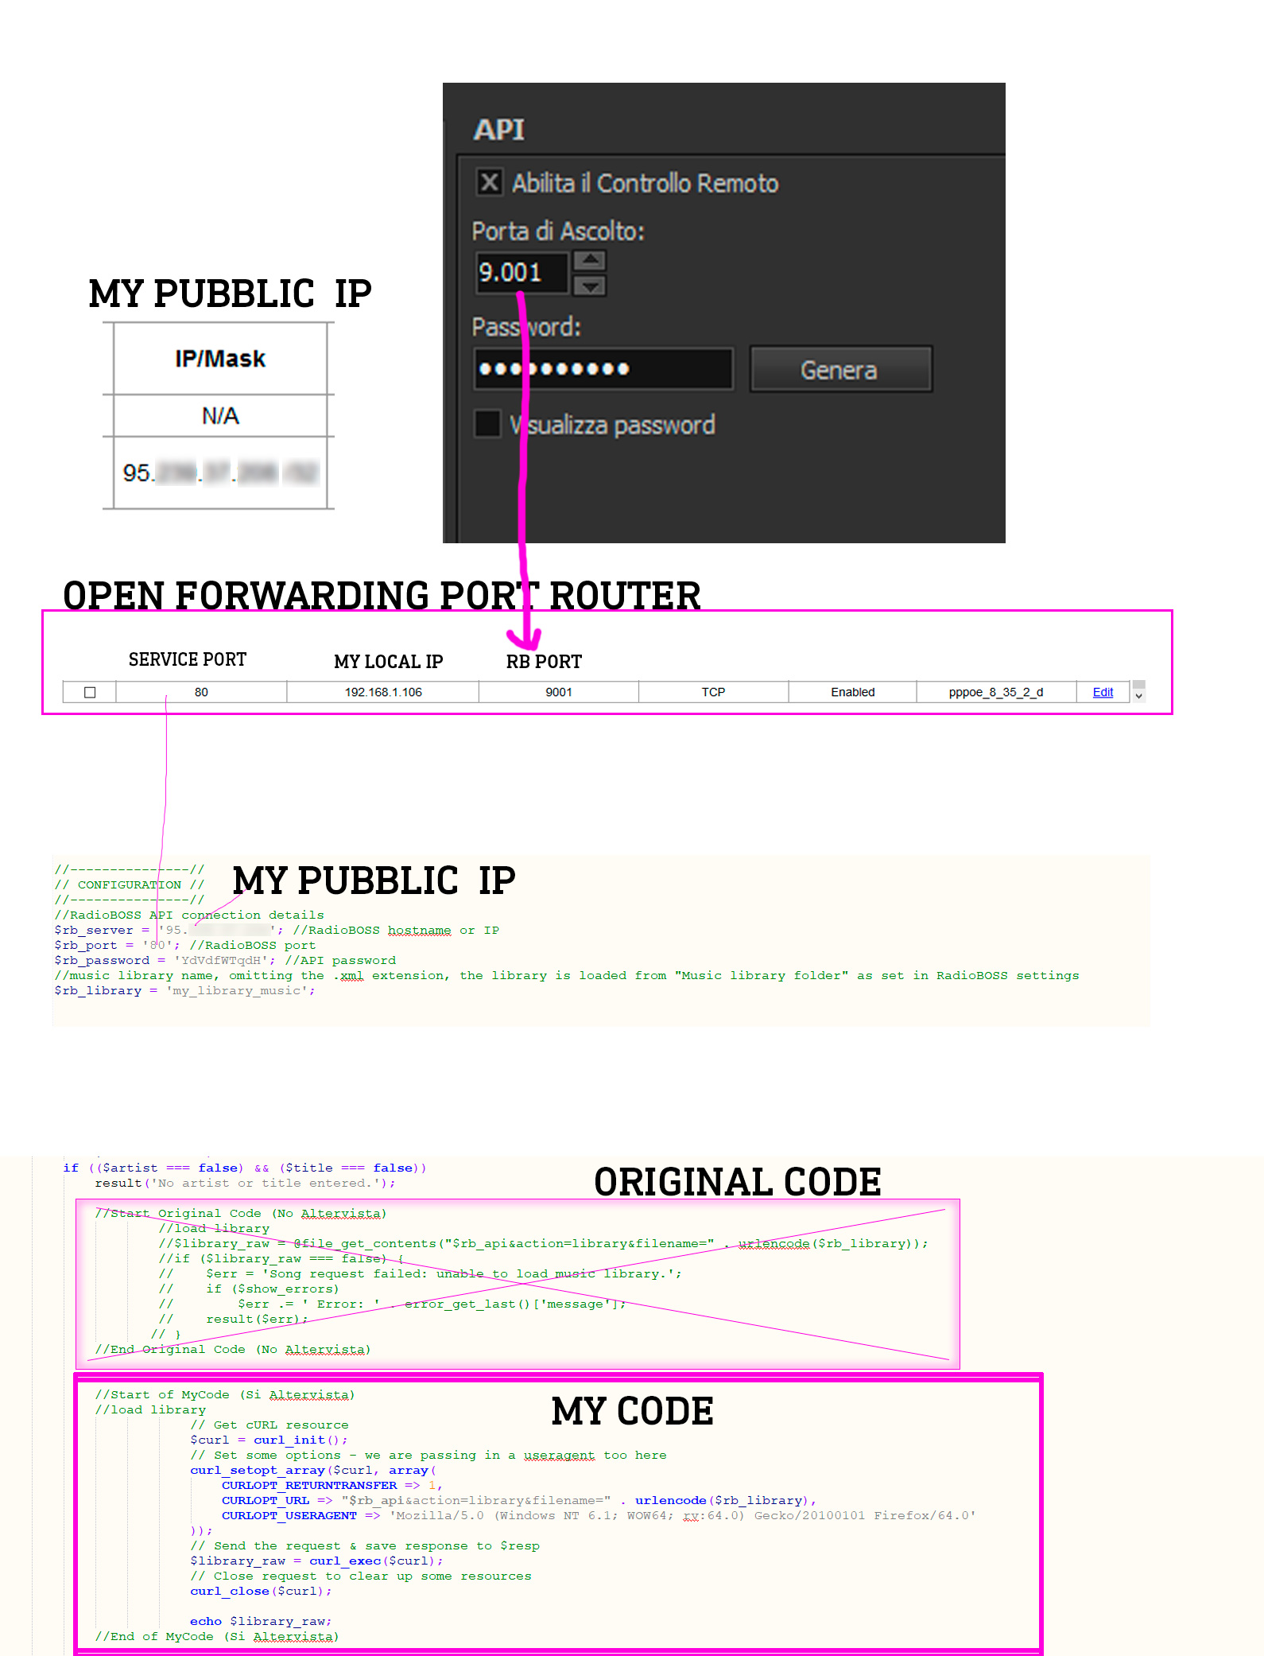
Task: Focus the 9.001 listening port field
Action: pyautogui.click(x=521, y=273)
